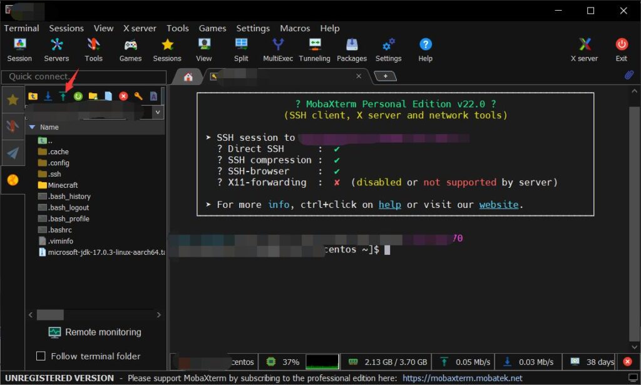Click the file list scroll right arrow
The image size is (641, 385).
[x=158, y=315]
